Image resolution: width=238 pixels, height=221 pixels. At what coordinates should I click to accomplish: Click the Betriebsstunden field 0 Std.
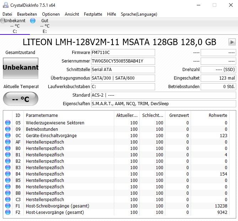tap(218, 87)
